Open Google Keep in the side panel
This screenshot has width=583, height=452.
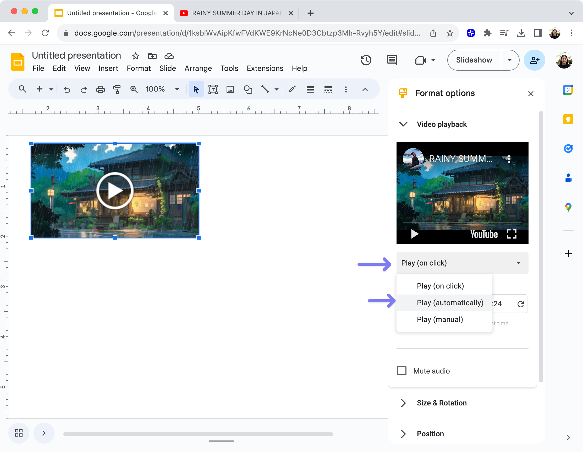pyautogui.click(x=568, y=119)
